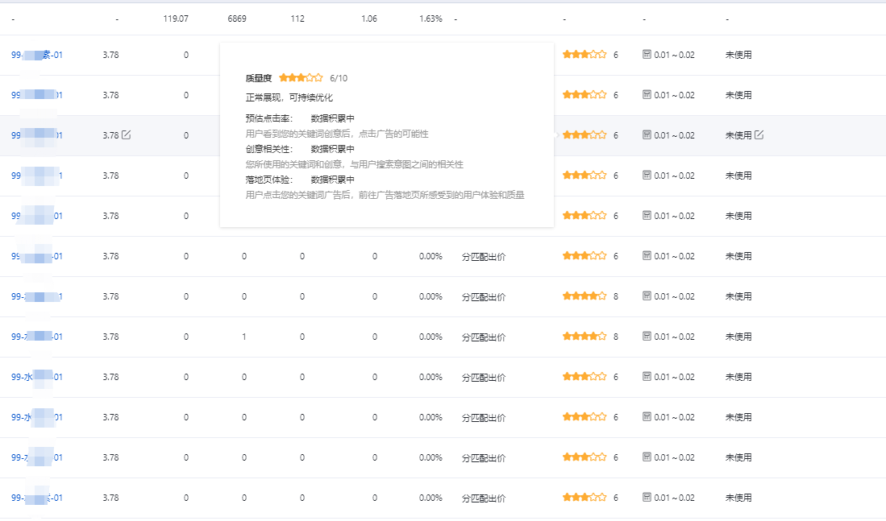Click the star rating inside the 质量度 tooltip

click(x=301, y=78)
